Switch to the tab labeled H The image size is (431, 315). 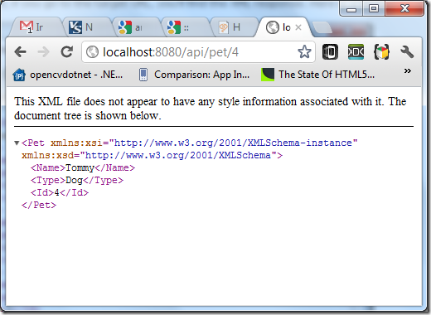tap(234, 27)
